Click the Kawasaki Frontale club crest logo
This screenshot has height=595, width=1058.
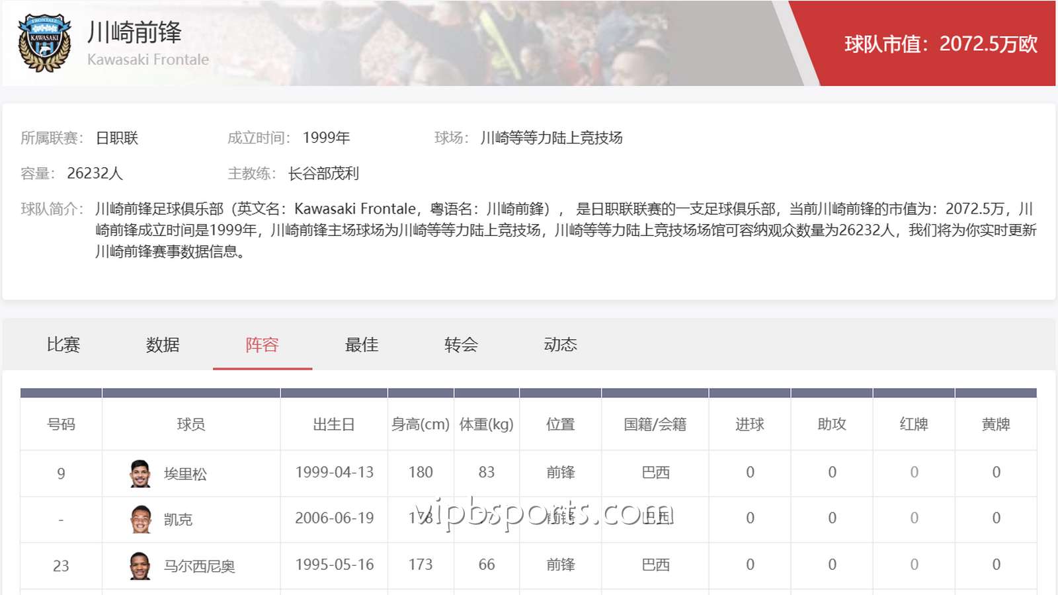point(44,43)
